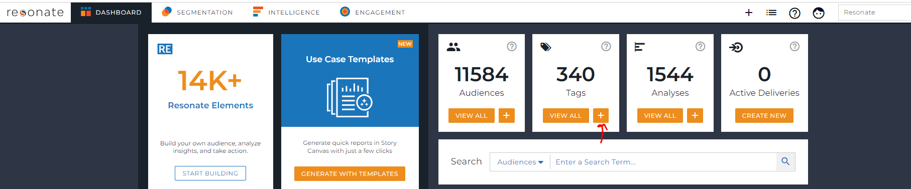
Task: Add a new analysis with plus button
Action: 695,115
